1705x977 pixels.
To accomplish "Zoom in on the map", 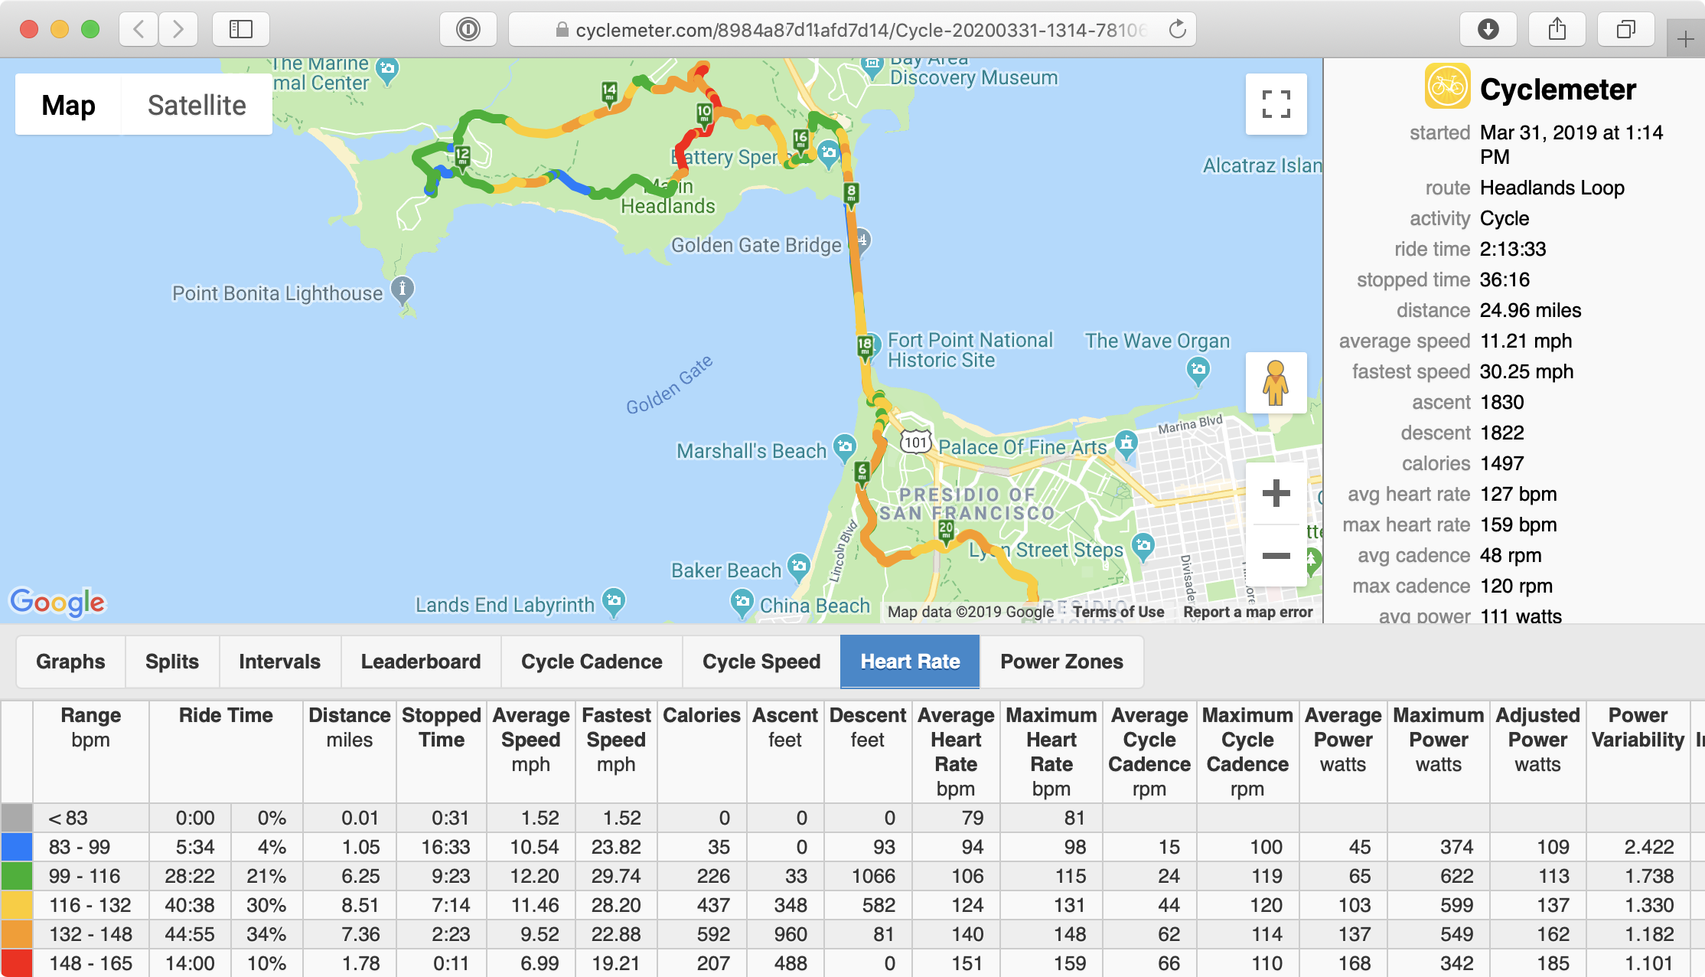I will pos(1276,493).
